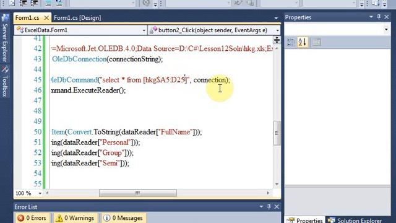Screen dimensions: 396x223
Task: Click the horizontal scrollbar right arrow
Action: click(268, 193)
